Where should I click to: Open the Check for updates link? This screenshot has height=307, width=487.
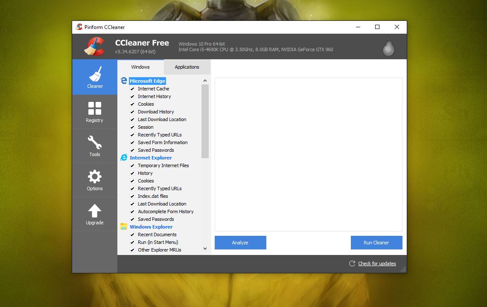[x=377, y=264]
